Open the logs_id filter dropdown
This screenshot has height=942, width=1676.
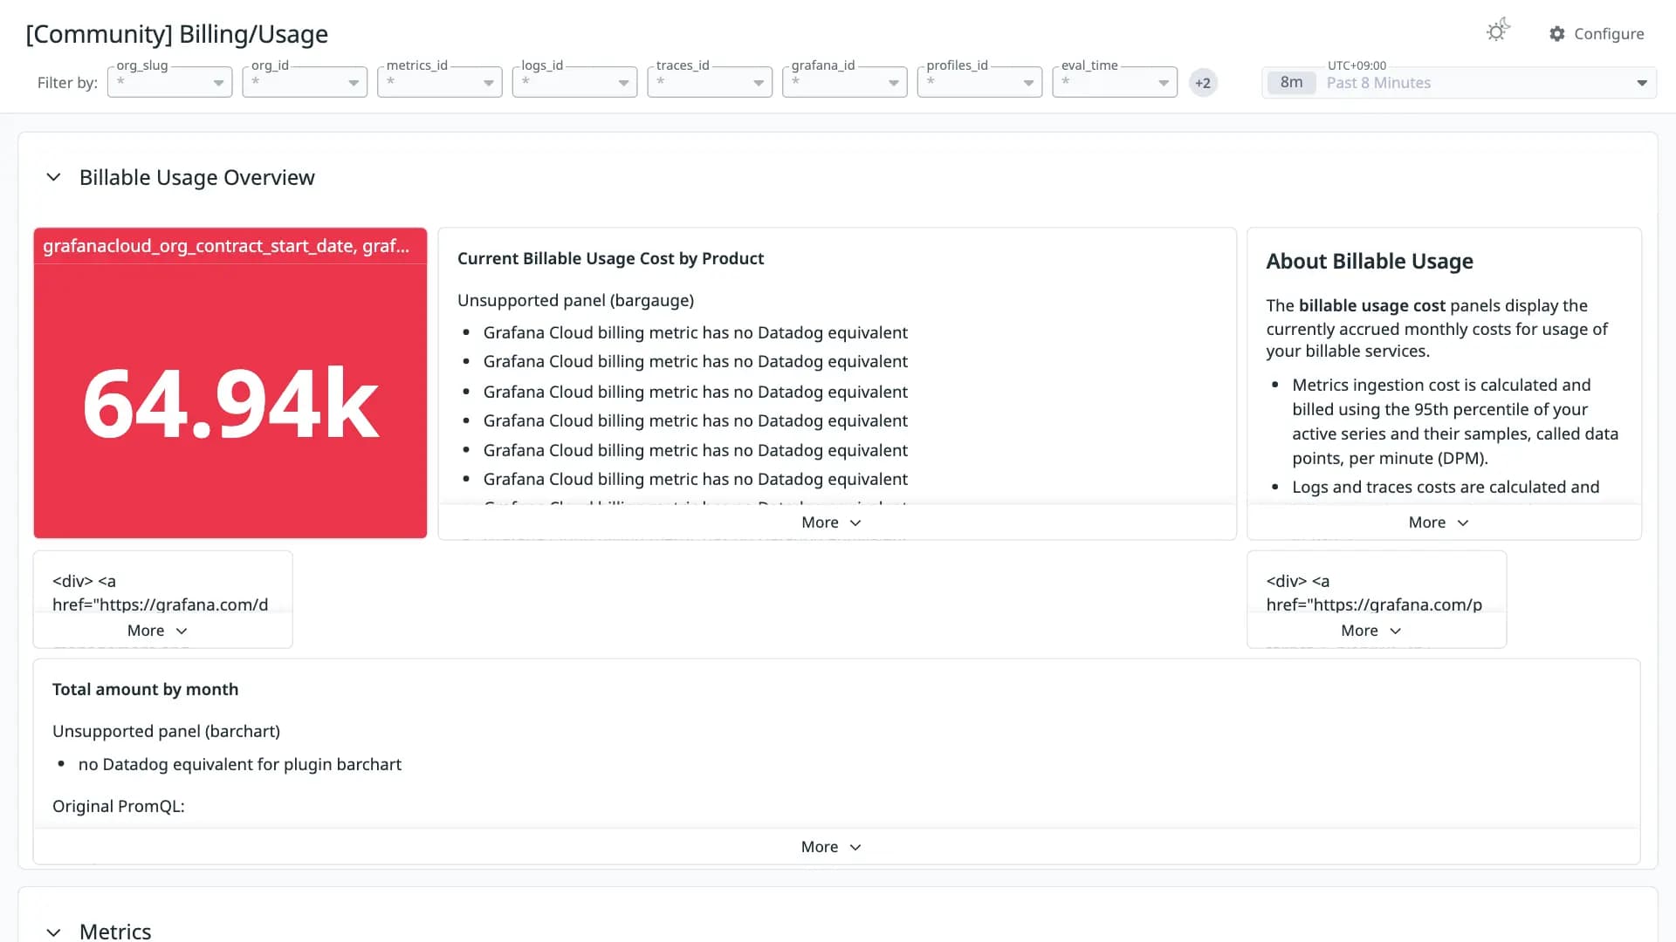[574, 82]
